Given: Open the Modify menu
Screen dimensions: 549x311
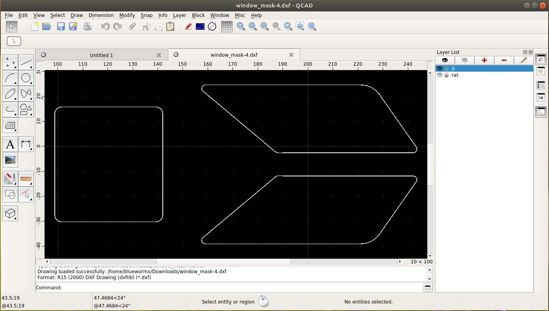Looking at the screenshot, I should tap(127, 15).
